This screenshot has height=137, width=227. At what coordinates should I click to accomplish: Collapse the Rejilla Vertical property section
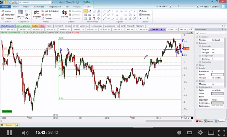(x=197, y=87)
